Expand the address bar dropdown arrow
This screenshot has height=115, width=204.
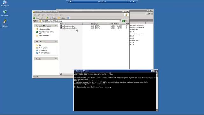tap(120, 21)
